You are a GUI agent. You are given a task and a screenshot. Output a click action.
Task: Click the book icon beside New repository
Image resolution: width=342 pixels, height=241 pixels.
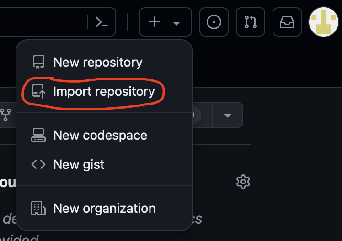38,62
